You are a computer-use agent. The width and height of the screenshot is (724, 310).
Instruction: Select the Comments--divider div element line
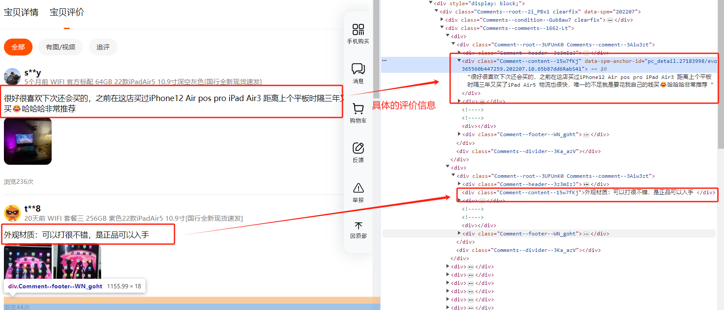pyautogui.click(x=528, y=151)
